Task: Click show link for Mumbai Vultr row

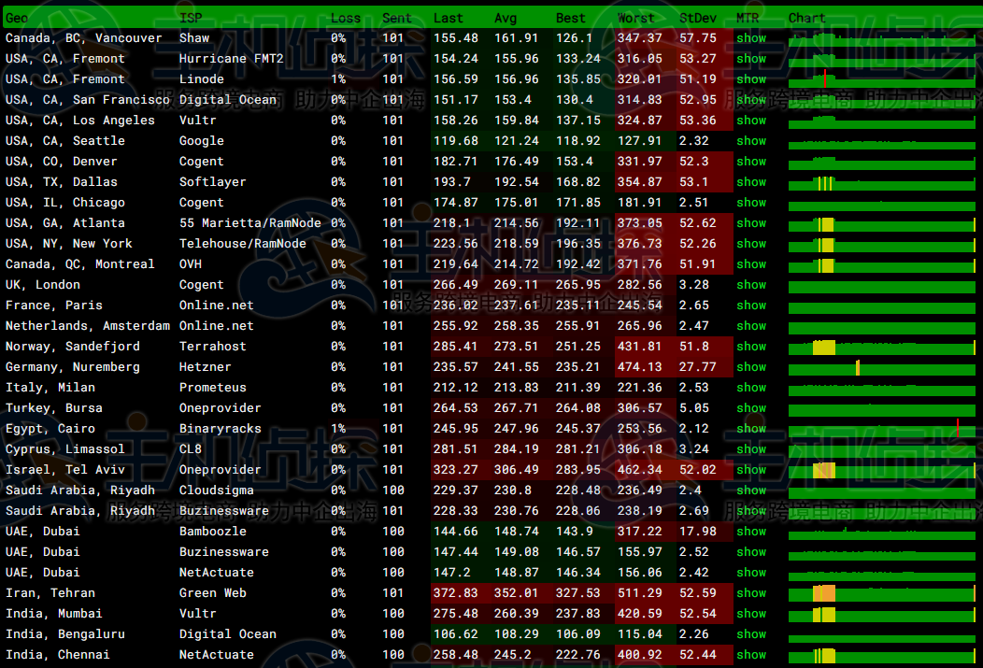Action: tap(750, 614)
